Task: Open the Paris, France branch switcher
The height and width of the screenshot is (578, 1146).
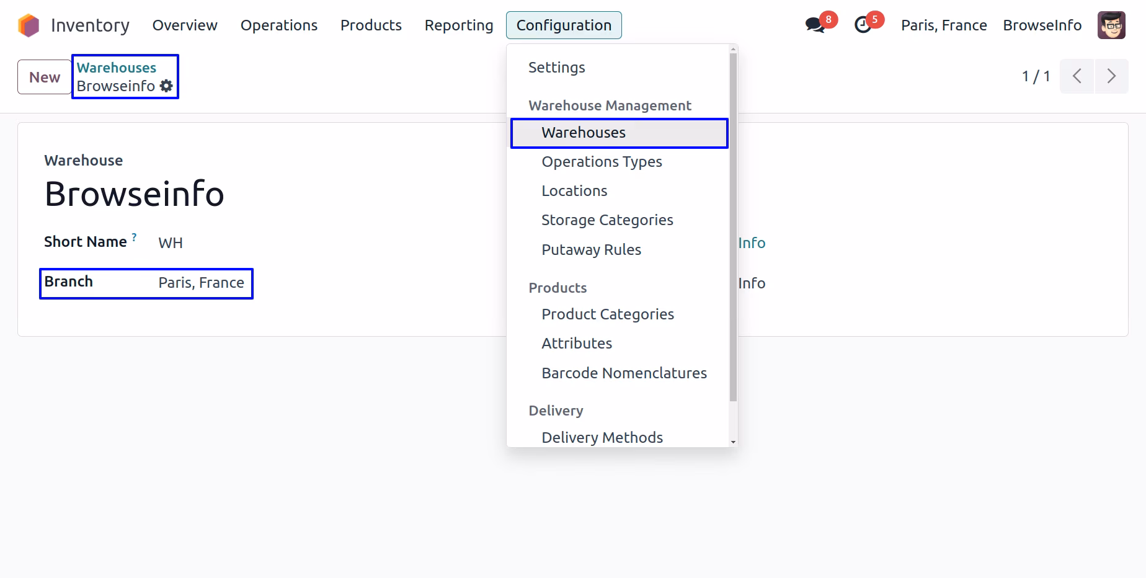Action: 944,25
